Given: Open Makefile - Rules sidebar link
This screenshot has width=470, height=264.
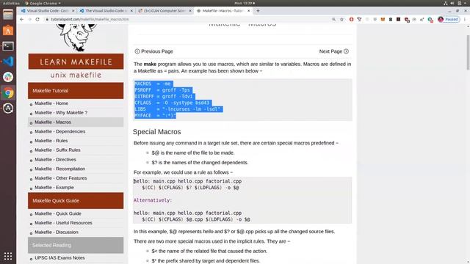Looking at the screenshot, I should 51,141.
